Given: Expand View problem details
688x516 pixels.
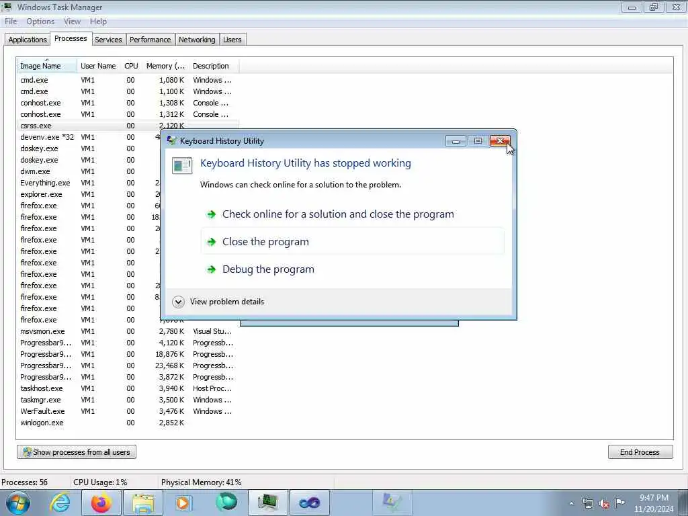Looking at the screenshot, I should (218, 302).
